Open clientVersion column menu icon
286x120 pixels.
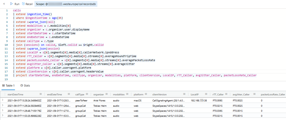185,94
